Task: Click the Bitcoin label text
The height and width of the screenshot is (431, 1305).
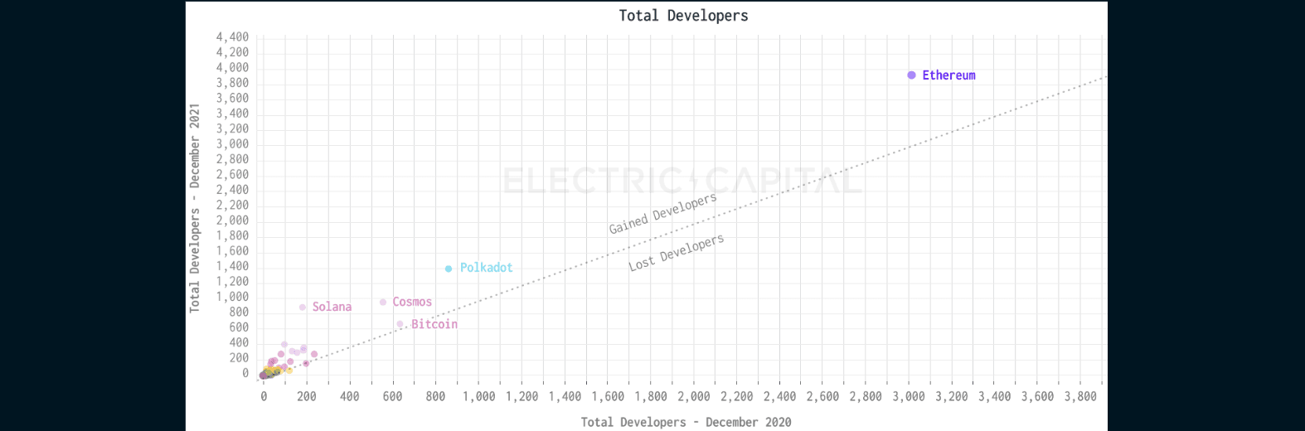Action: pos(434,324)
